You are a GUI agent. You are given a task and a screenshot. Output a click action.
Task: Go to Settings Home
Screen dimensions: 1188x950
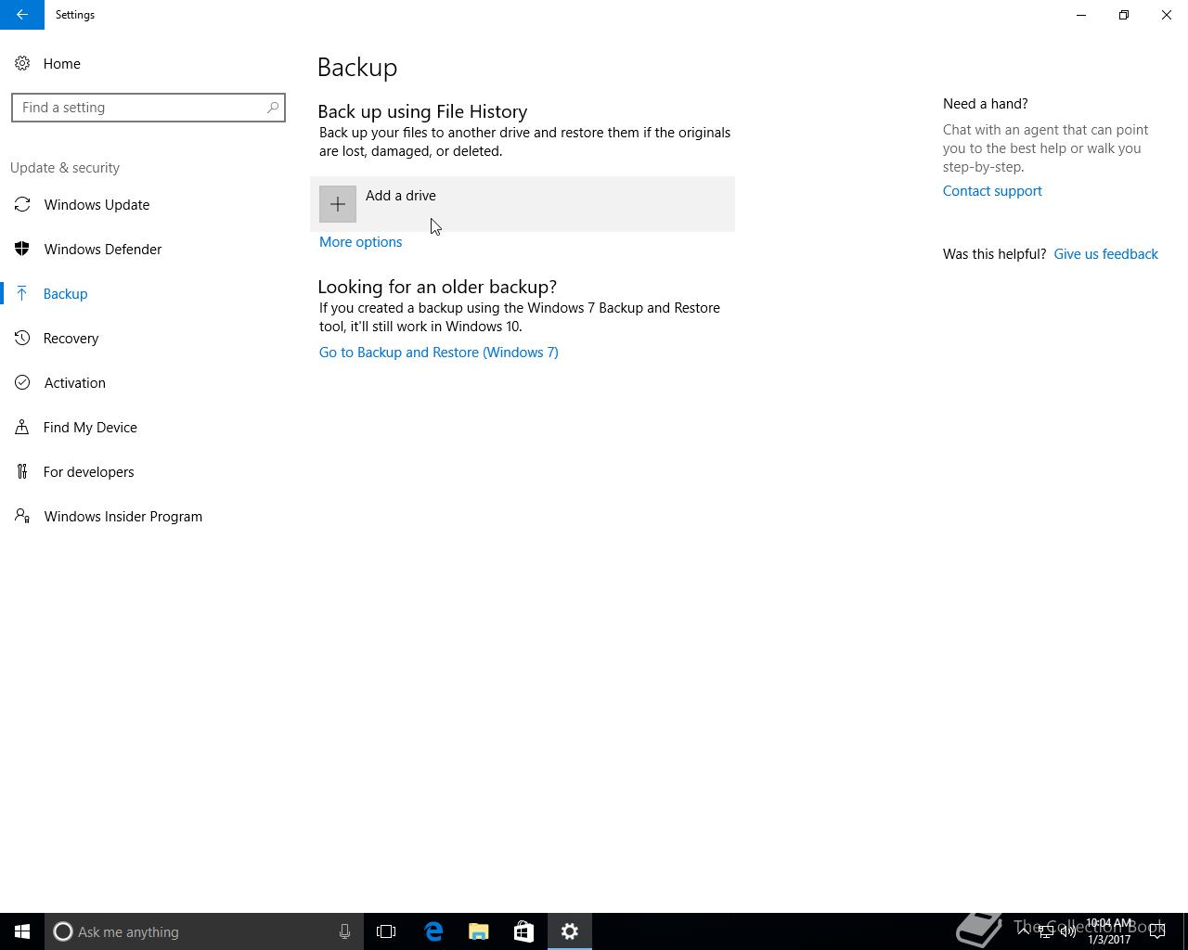click(61, 64)
